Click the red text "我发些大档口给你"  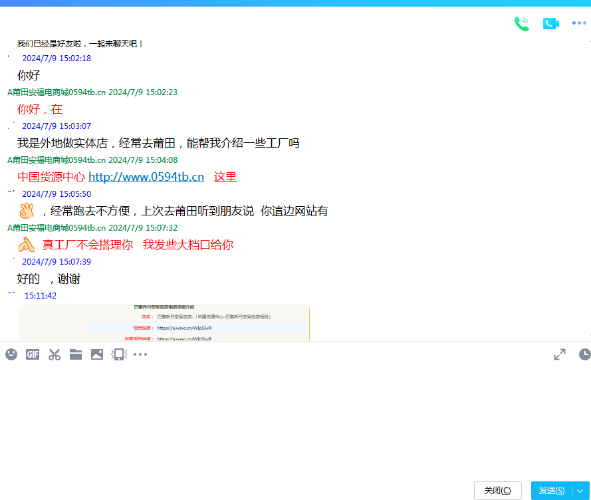click(x=188, y=245)
